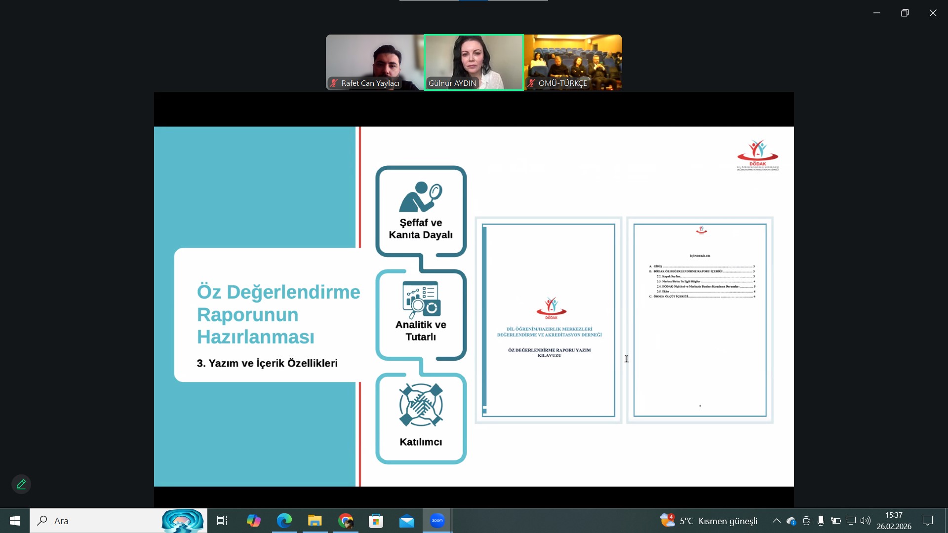This screenshot has width=948, height=533.
Task: Click the green annotation pencil icon
Action: tap(21, 484)
